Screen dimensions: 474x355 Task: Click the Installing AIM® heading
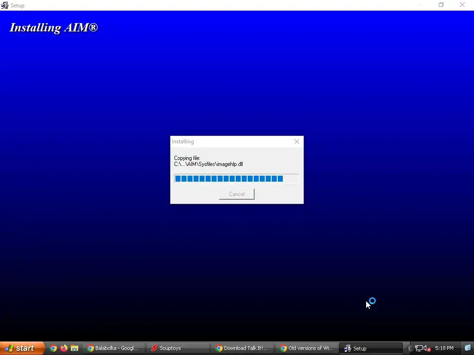tap(54, 27)
